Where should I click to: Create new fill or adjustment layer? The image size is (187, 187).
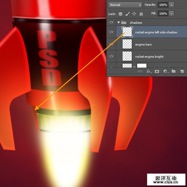[x=165, y=71]
